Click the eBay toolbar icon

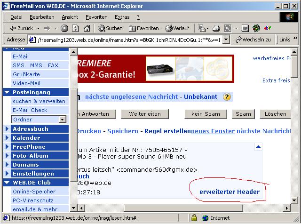tap(268, 28)
